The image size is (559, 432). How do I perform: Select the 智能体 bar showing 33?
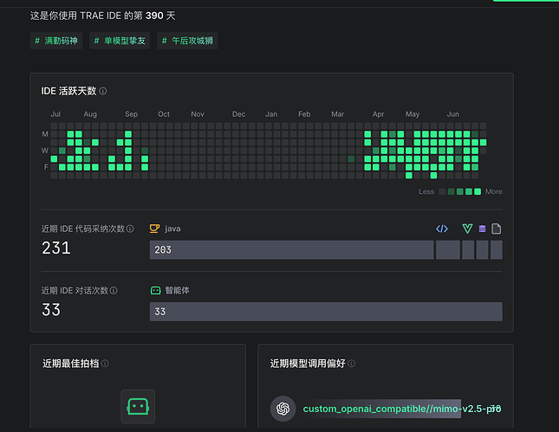point(326,312)
